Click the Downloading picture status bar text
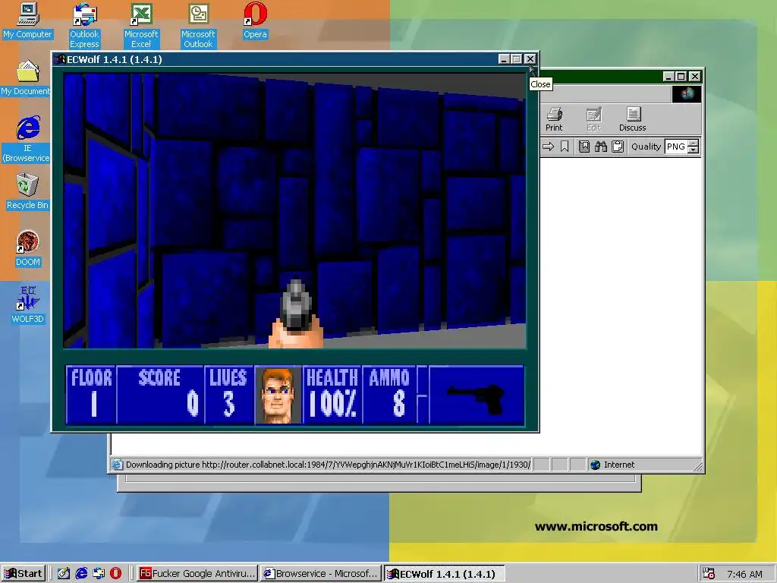The width and height of the screenshot is (777, 583). 328,465
